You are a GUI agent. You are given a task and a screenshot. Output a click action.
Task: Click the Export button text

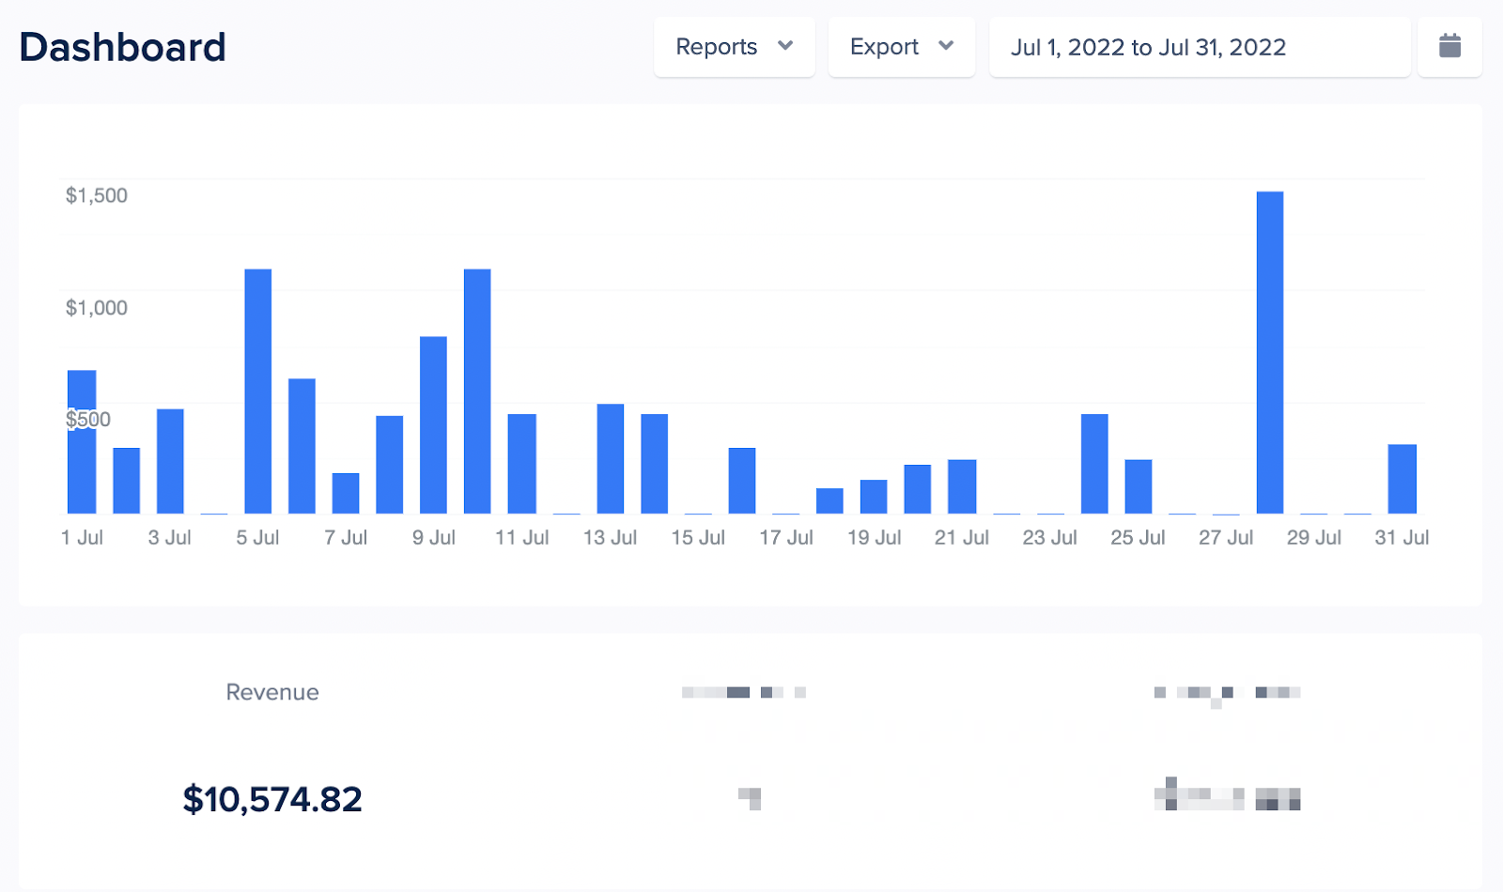[883, 46]
